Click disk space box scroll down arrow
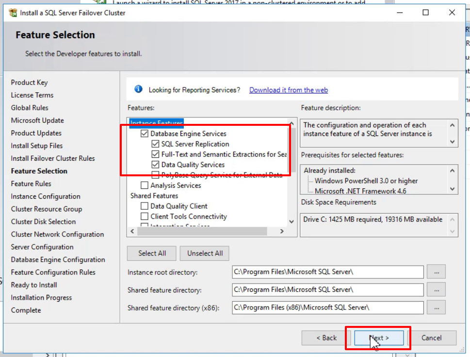This screenshot has width=470, height=357. 453,232
